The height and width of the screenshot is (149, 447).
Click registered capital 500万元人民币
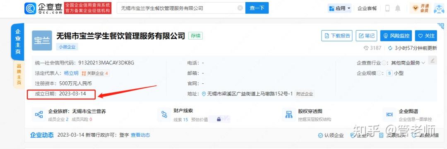[x=76, y=83]
